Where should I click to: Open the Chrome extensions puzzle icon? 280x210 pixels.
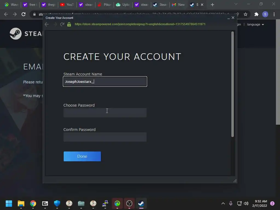tap(256, 14)
